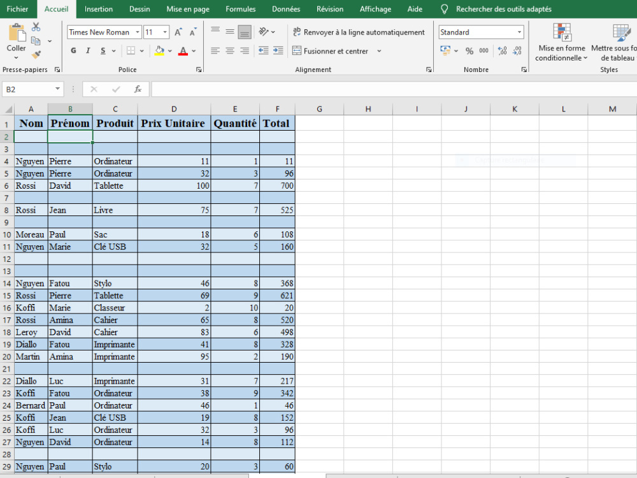Image resolution: width=637 pixels, height=478 pixels.
Task: Align text left icon
Action: (215, 51)
